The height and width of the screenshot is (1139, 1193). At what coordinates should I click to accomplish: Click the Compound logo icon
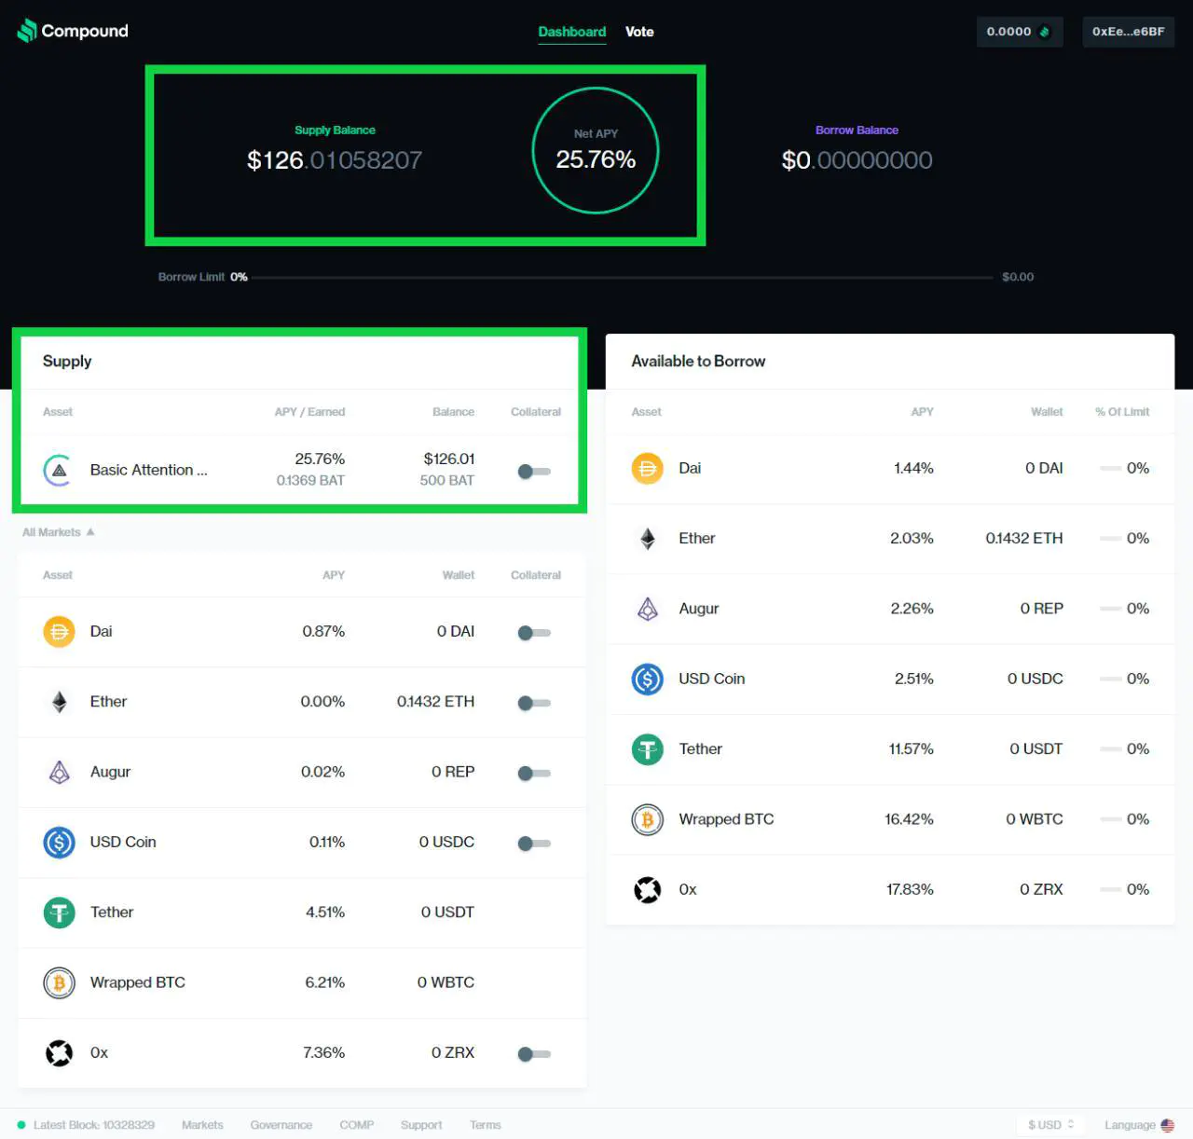27,31
